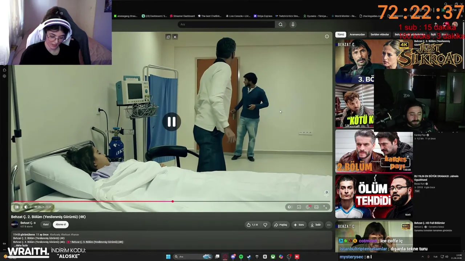
Task: Open Microsoft Copilot from the taskbar
Action: tap(281, 257)
